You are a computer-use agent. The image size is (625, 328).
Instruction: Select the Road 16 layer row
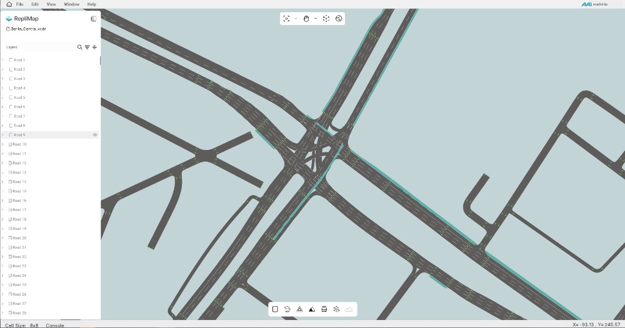(x=50, y=201)
